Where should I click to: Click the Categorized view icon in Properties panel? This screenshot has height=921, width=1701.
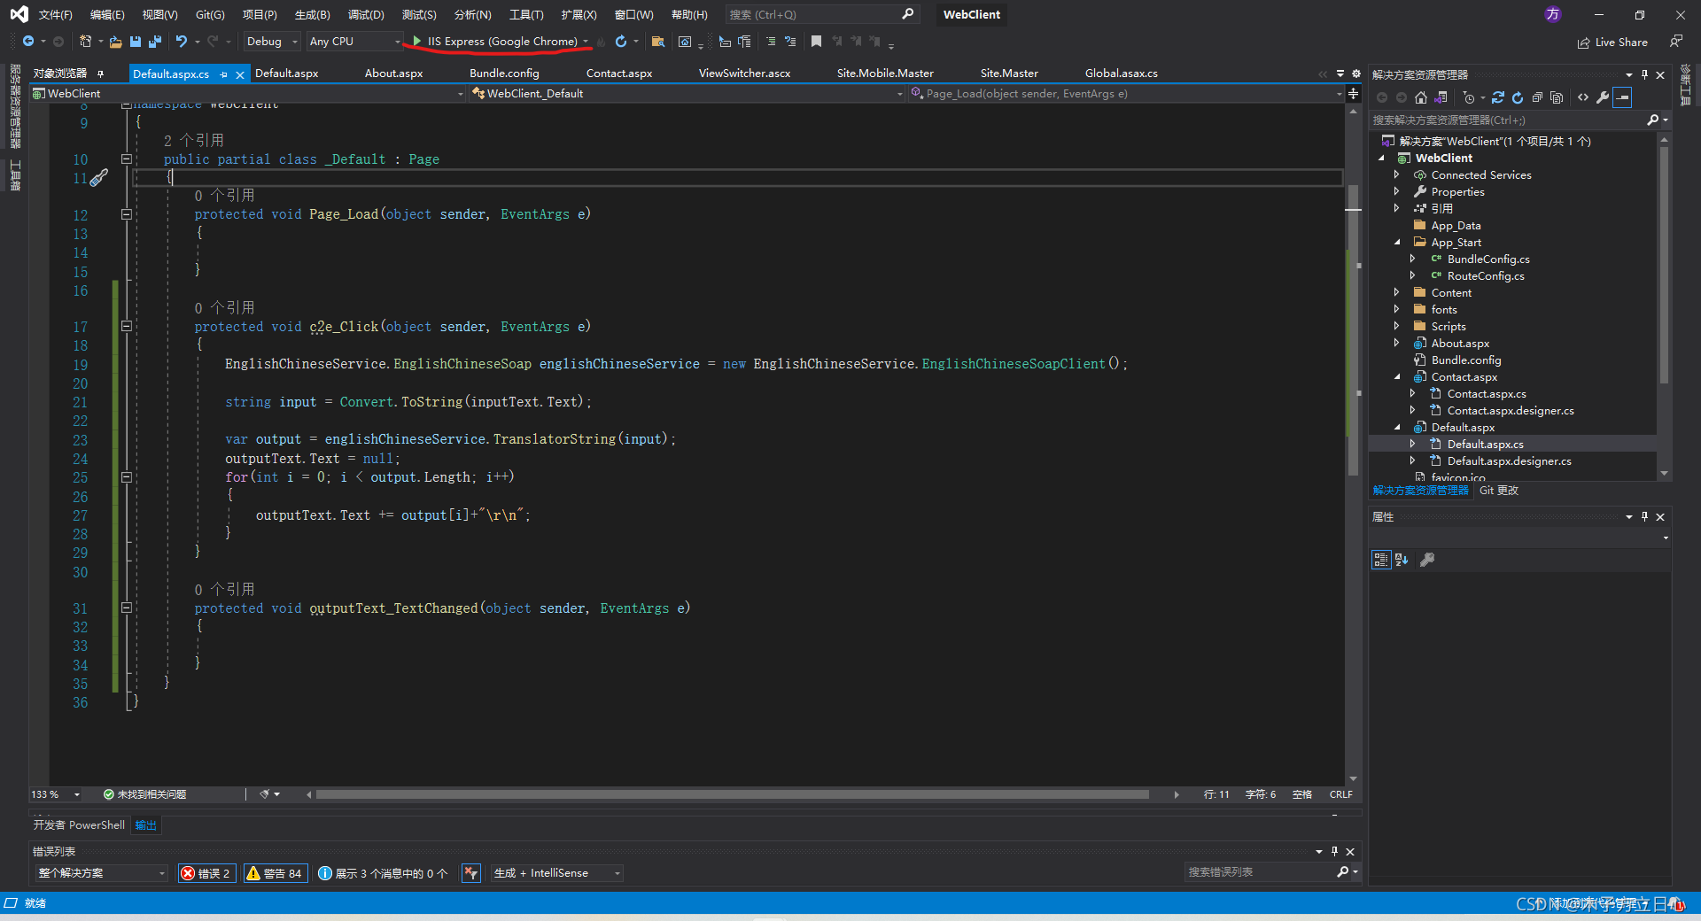pyautogui.click(x=1381, y=560)
